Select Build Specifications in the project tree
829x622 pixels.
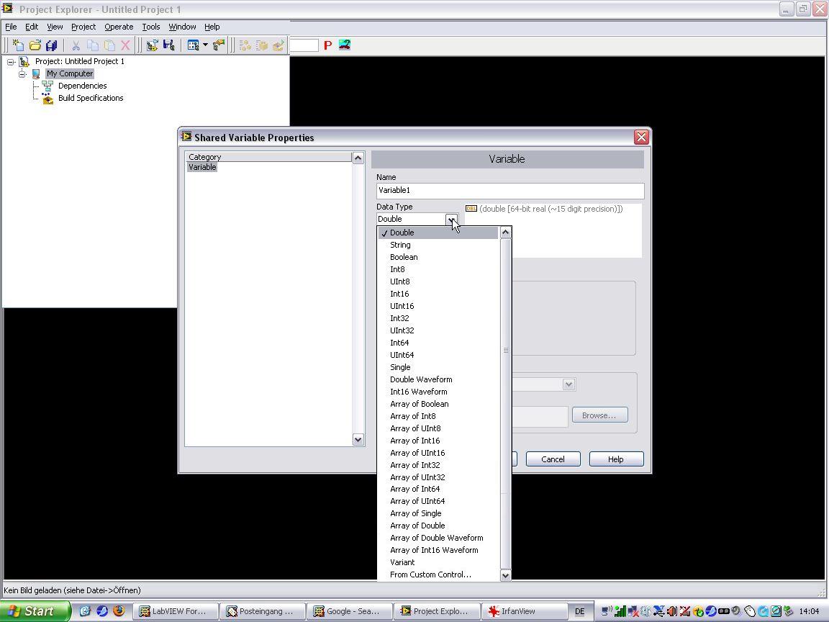click(91, 98)
